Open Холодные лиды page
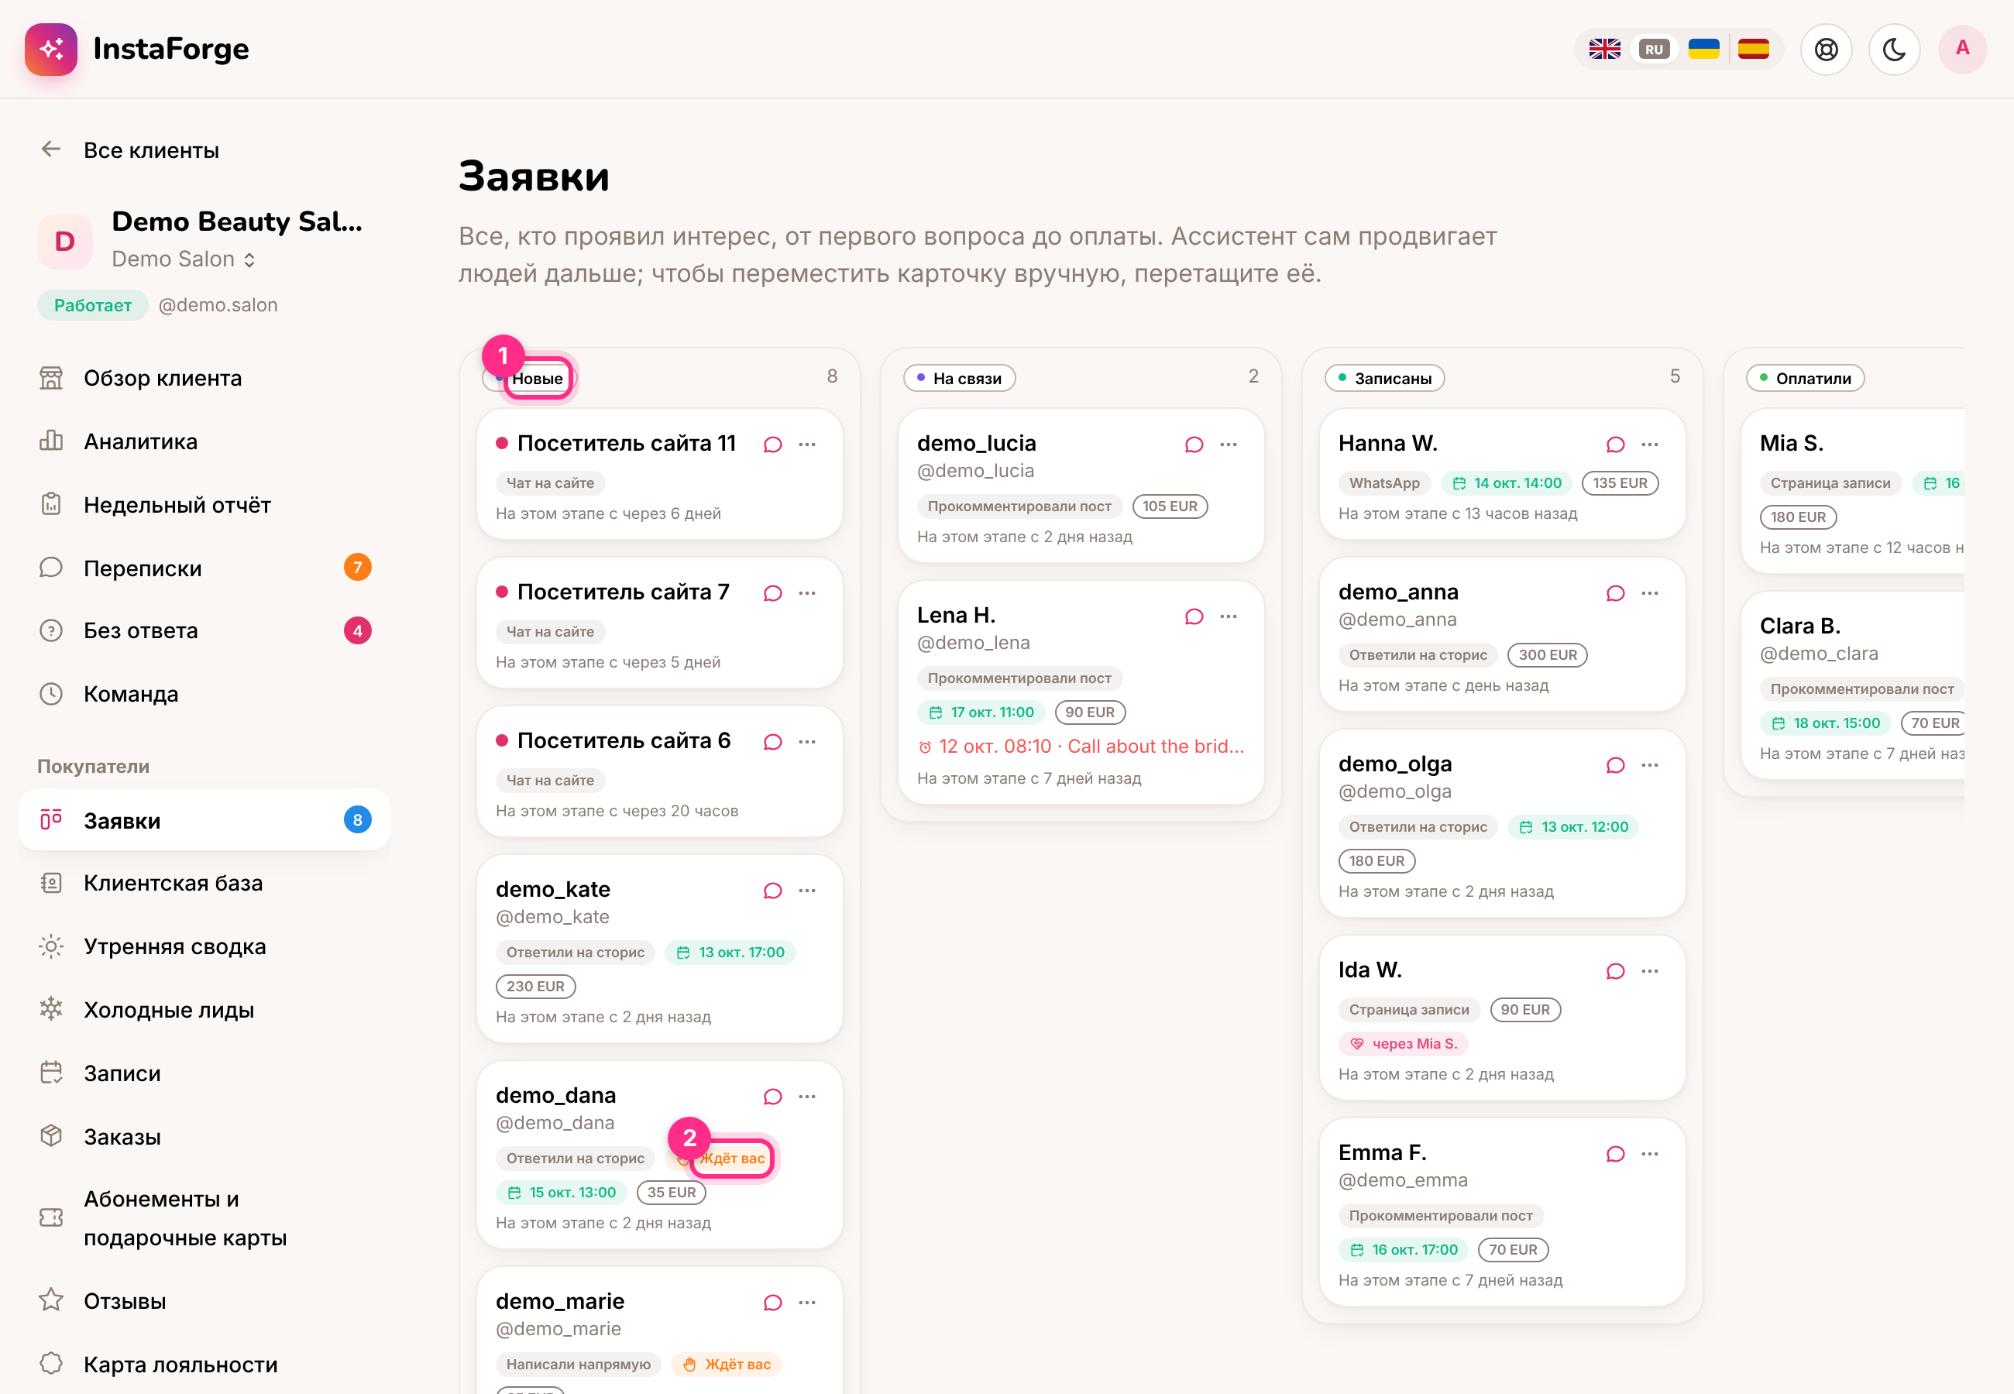This screenshot has width=2014, height=1394. (x=204, y=1010)
